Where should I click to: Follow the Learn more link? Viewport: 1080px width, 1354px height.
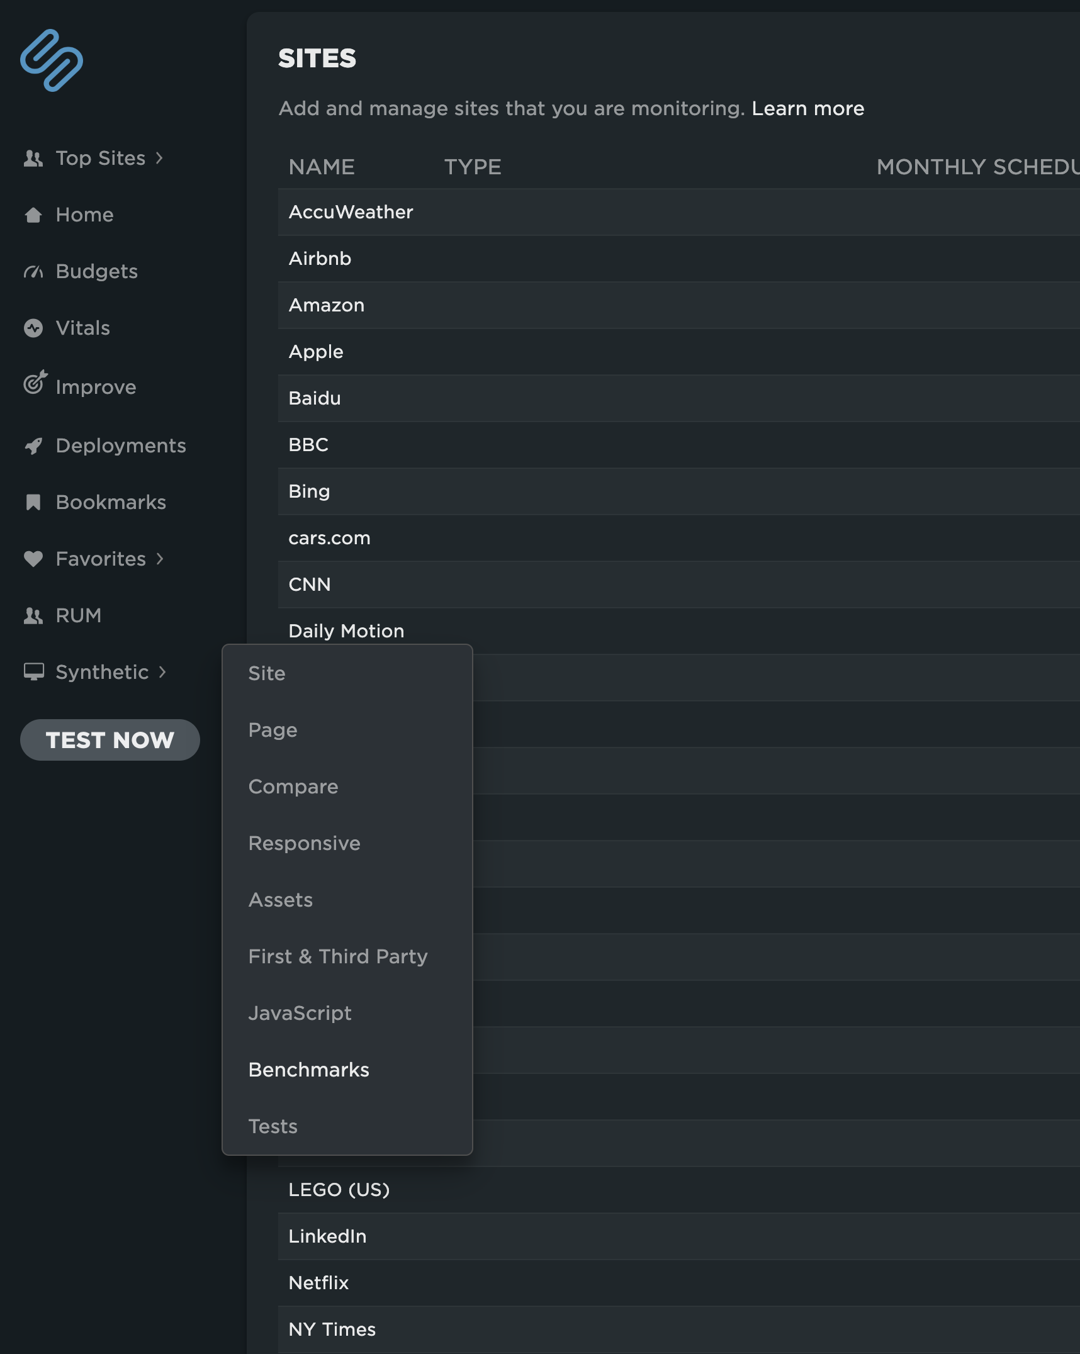click(x=808, y=108)
